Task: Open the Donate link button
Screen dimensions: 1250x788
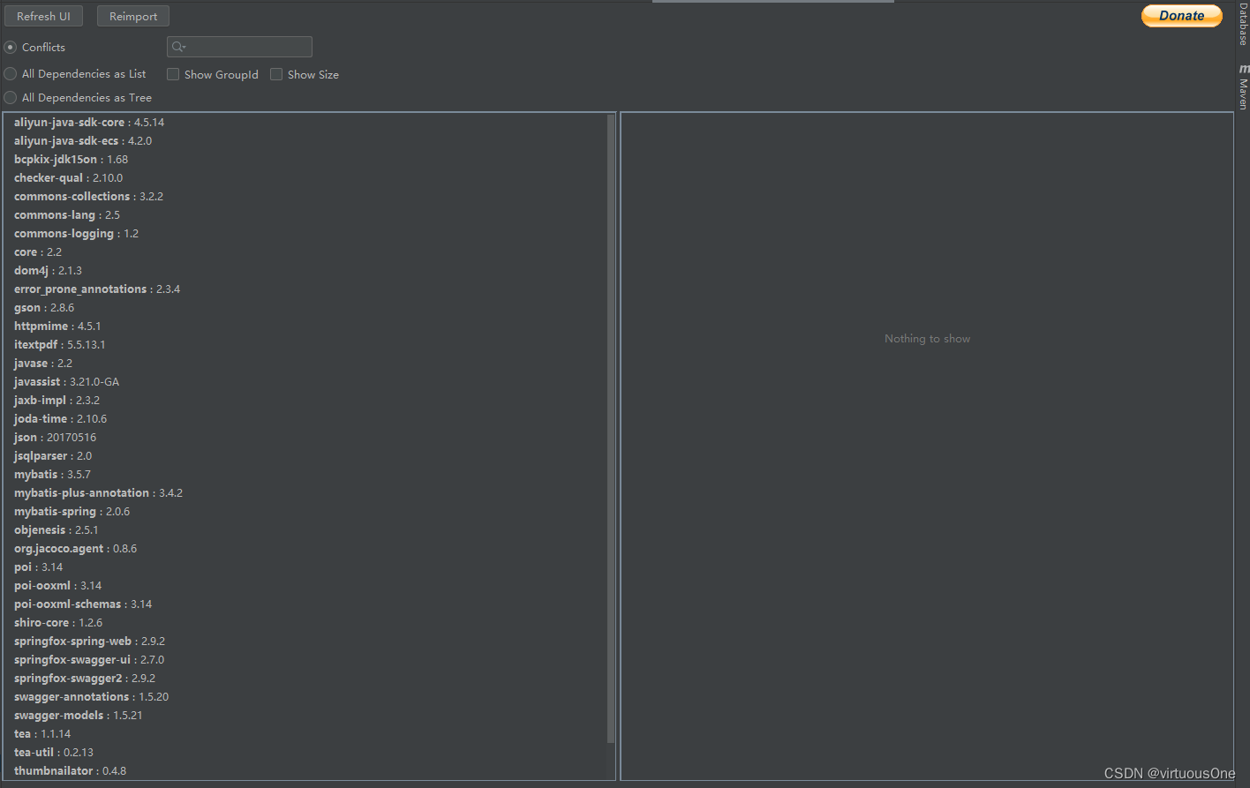Action: click(x=1182, y=16)
